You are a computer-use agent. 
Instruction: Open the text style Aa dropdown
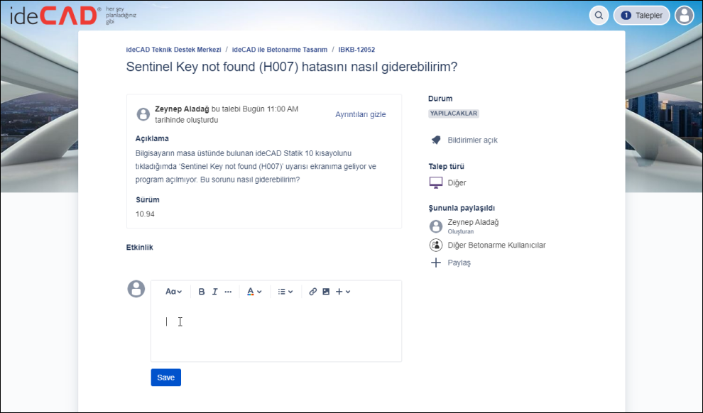[173, 292]
